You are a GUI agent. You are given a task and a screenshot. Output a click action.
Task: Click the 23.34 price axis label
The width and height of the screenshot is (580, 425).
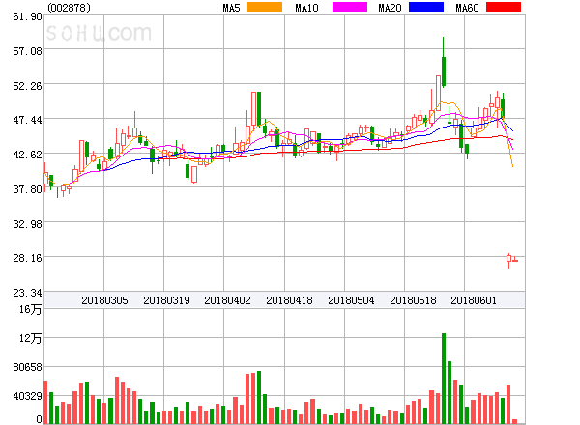(27, 293)
